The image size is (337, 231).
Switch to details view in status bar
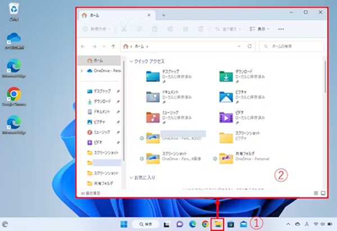point(315,193)
